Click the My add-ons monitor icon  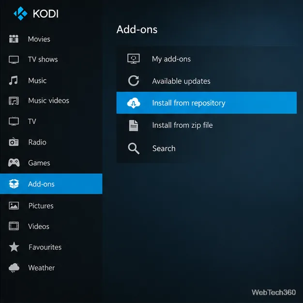[x=134, y=59]
